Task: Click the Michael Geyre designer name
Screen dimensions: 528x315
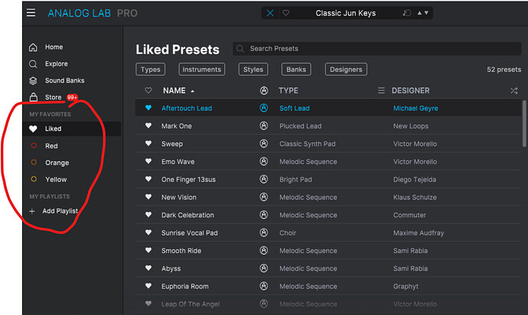Action: click(416, 109)
